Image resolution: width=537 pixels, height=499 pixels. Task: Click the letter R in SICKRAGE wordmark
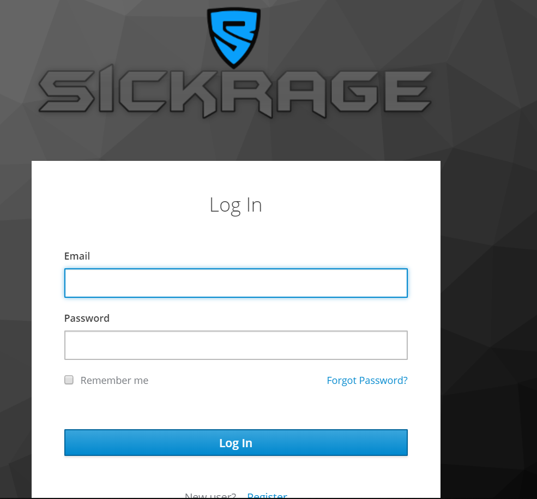246,93
